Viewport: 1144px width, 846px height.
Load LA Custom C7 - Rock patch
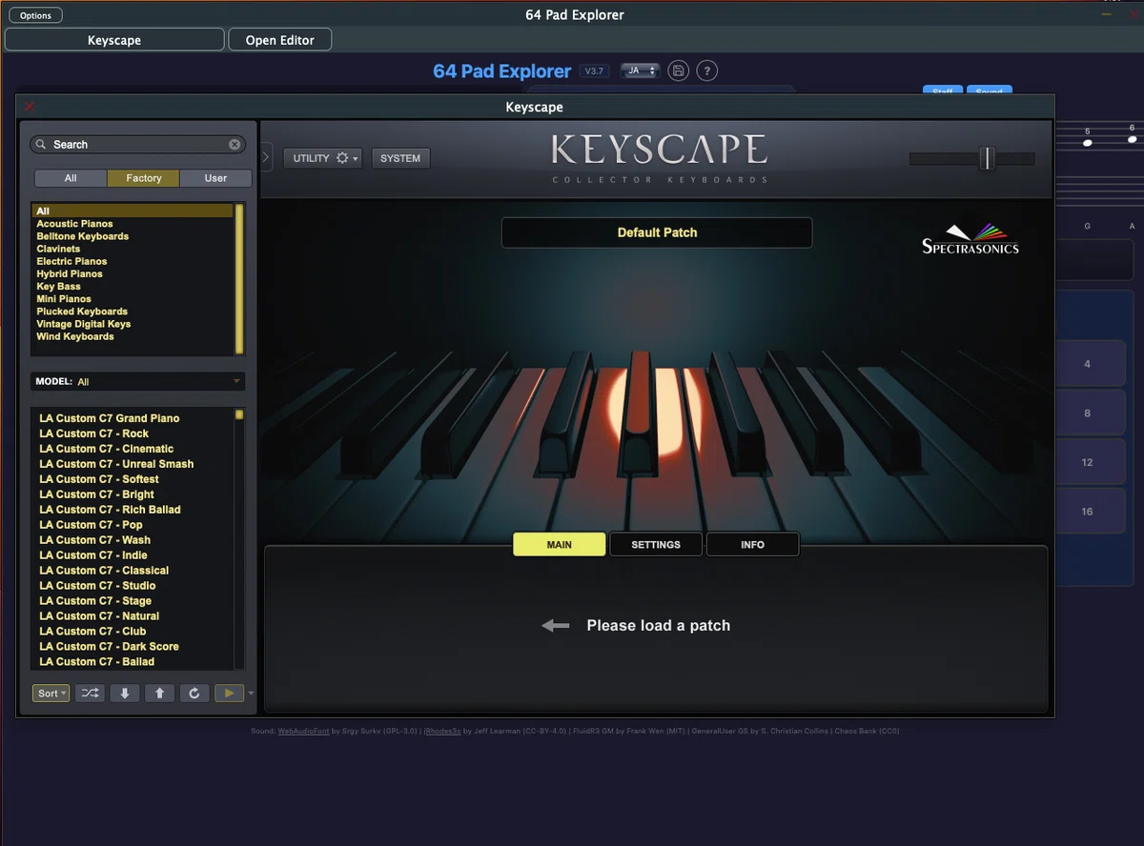[94, 433]
